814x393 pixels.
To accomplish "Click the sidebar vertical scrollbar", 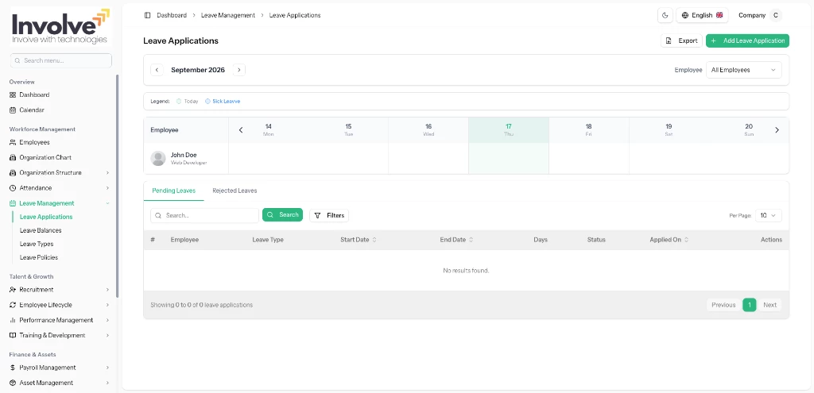I will 118,186.
